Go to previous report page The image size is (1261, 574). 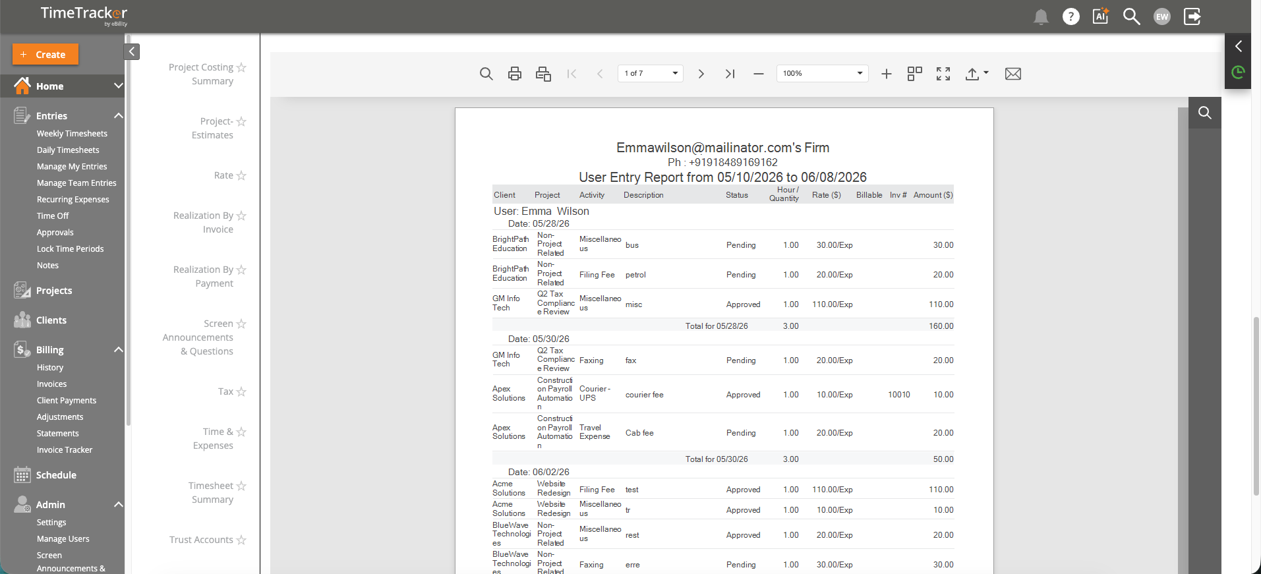(x=600, y=74)
